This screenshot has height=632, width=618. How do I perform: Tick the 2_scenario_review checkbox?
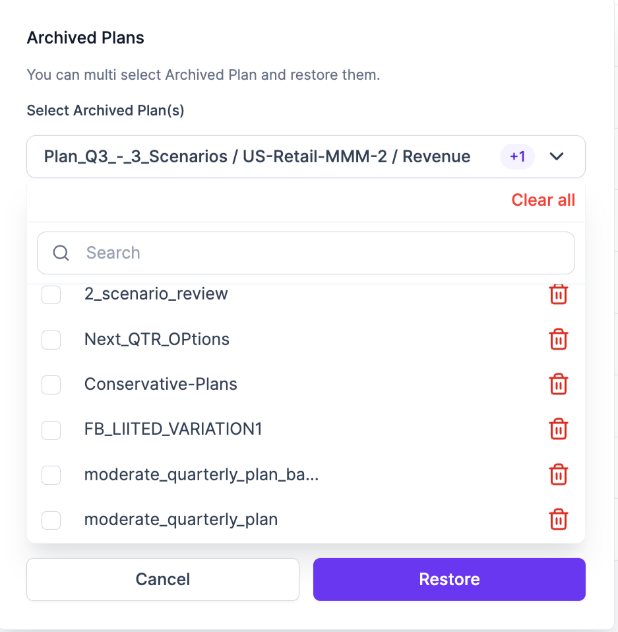(x=51, y=294)
